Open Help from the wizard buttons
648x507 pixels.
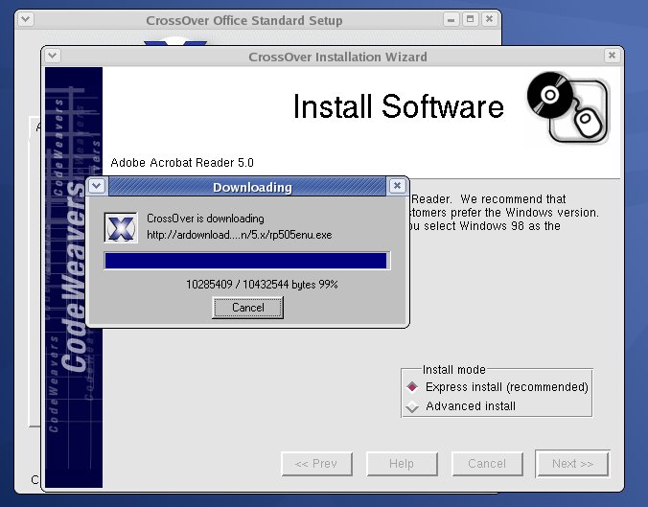tap(401, 464)
